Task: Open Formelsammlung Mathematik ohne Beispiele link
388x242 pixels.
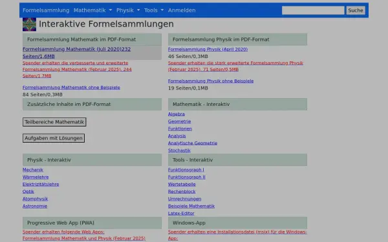Action: coord(71,87)
